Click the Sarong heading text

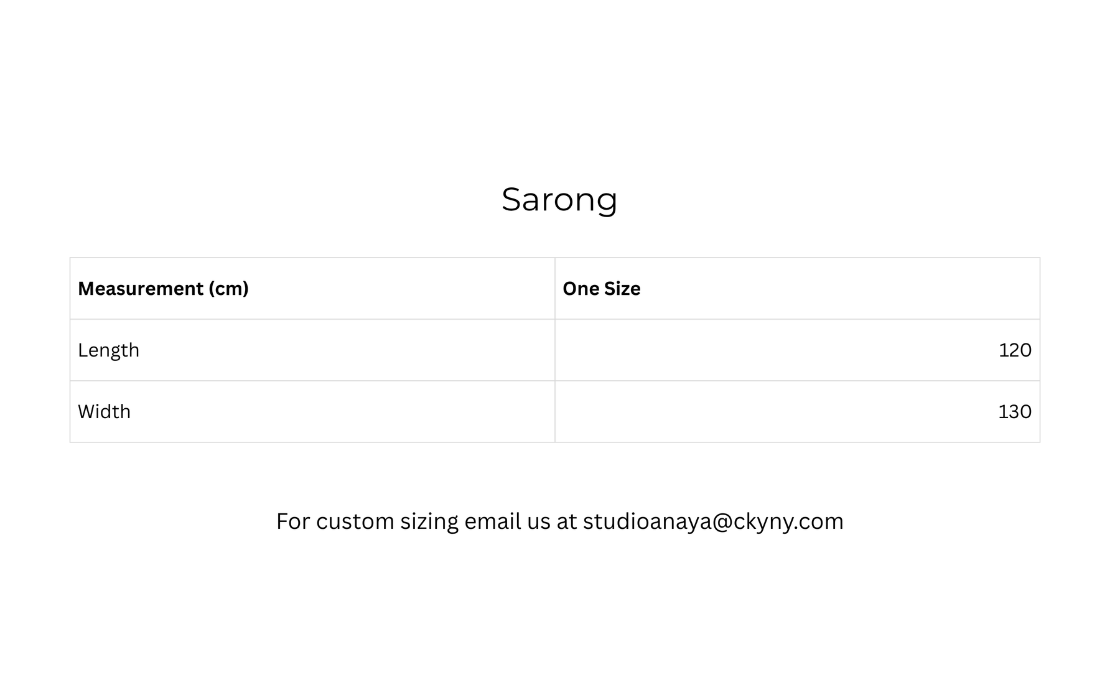click(x=559, y=200)
